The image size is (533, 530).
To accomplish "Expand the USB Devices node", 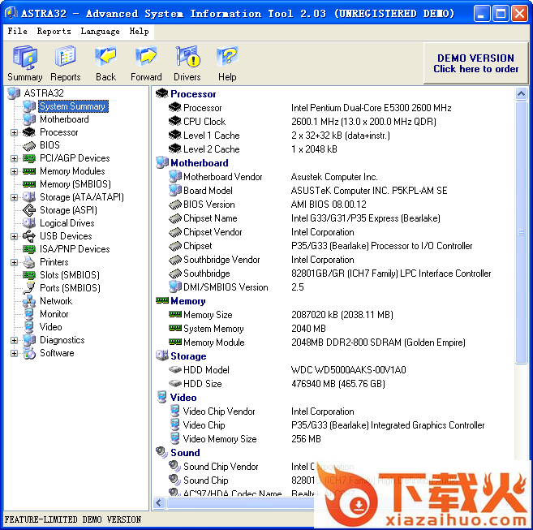I will (x=14, y=236).
